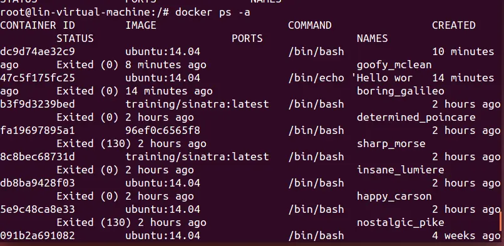This screenshot has height=246, width=504.
Task: Click the NAMES header below COMMAND
Action: [373, 39]
